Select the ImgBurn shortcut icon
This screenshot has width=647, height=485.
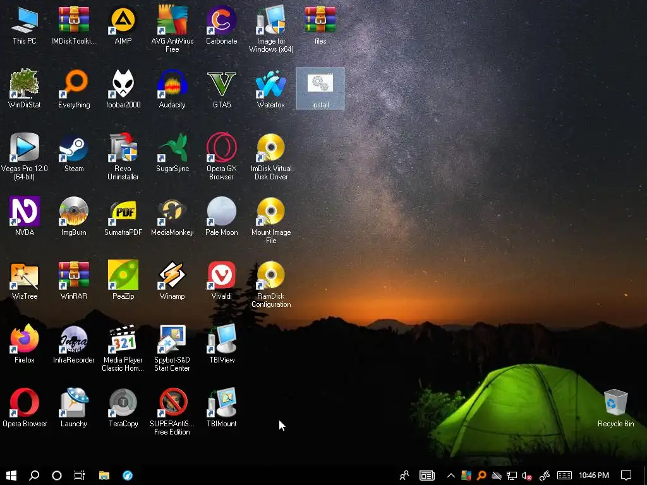[x=74, y=211]
